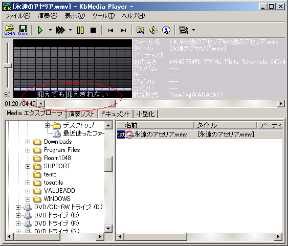Open the dropdown arrow beside Play

50,30
